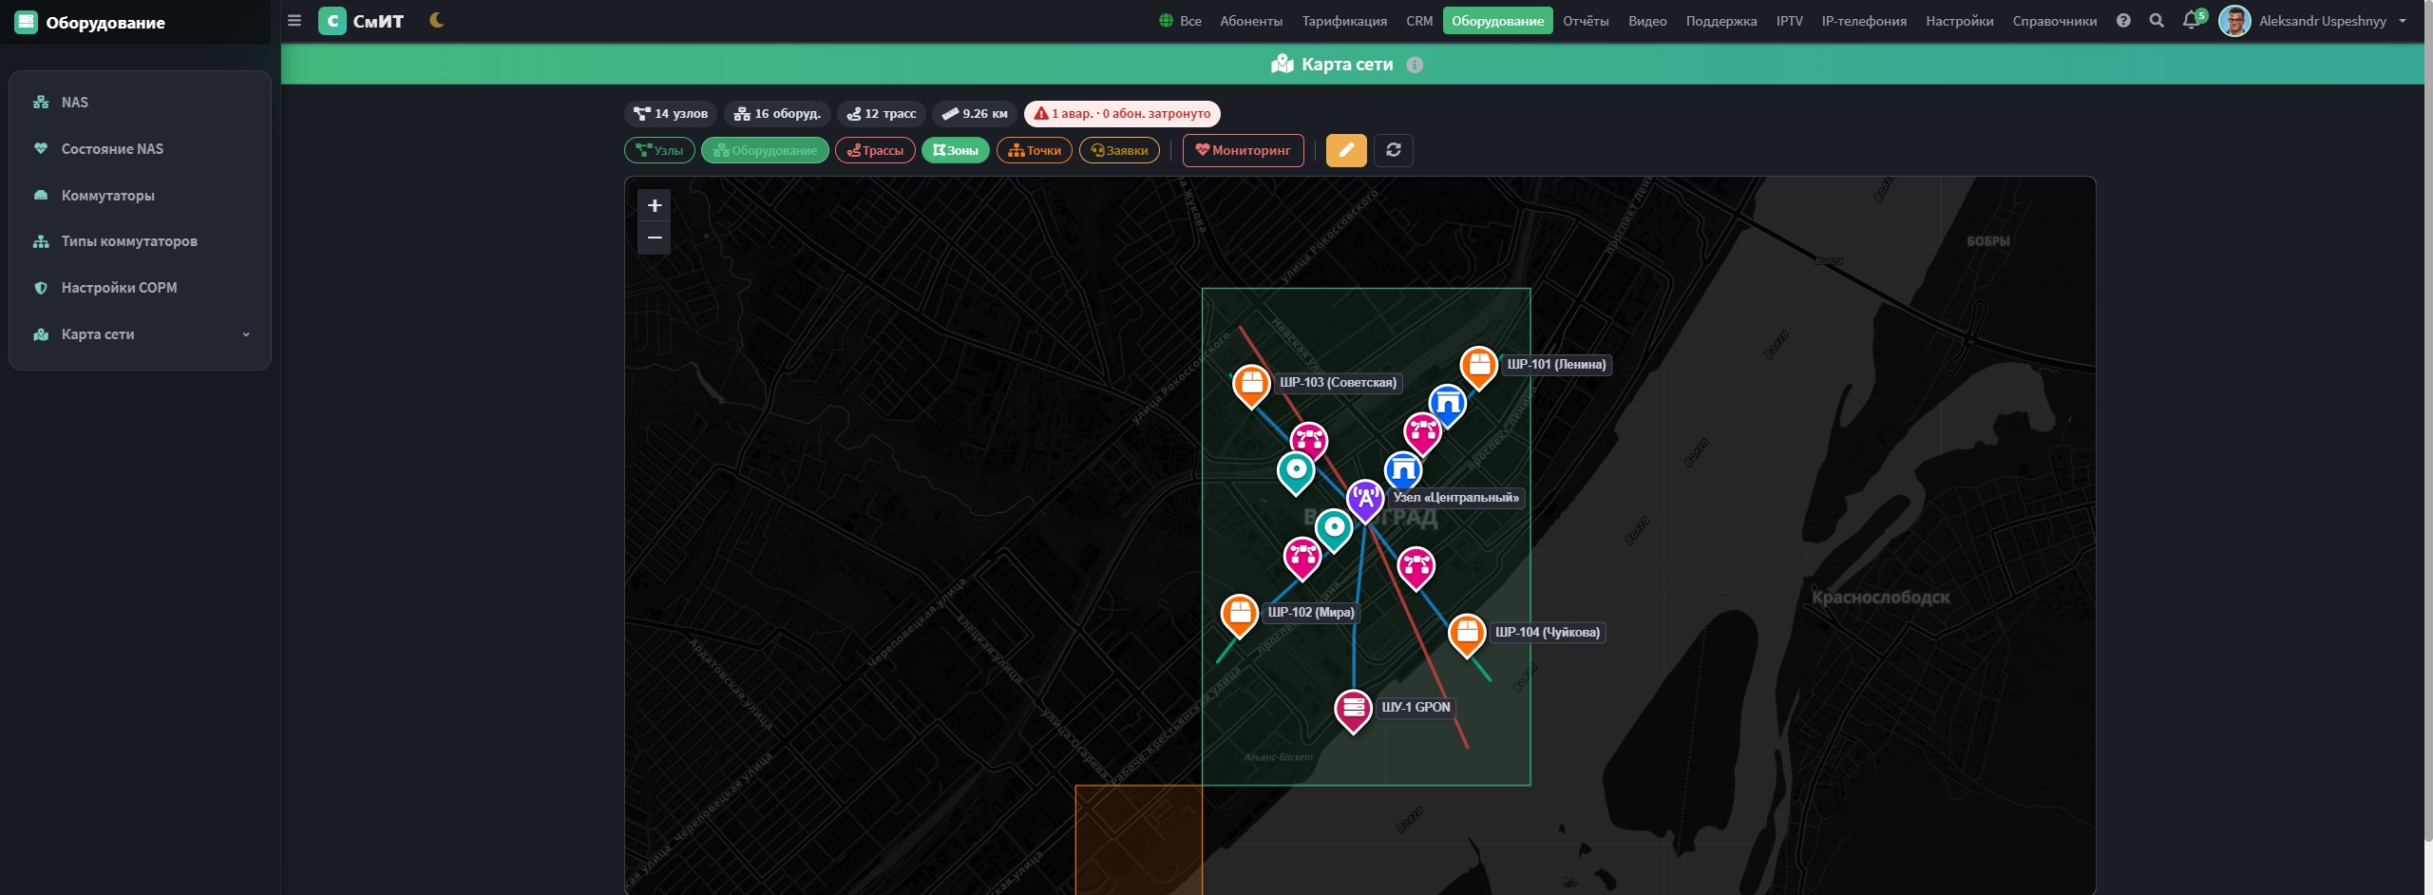
Task: Click the orange pencil edit button
Action: 1346,150
